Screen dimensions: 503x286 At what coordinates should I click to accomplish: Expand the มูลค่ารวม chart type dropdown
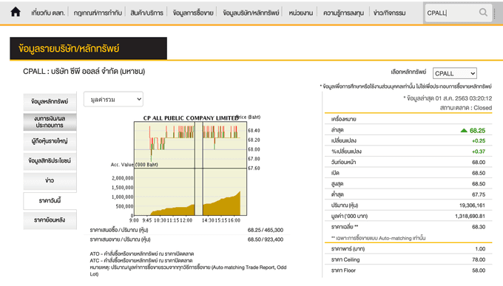tap(113, 99)
